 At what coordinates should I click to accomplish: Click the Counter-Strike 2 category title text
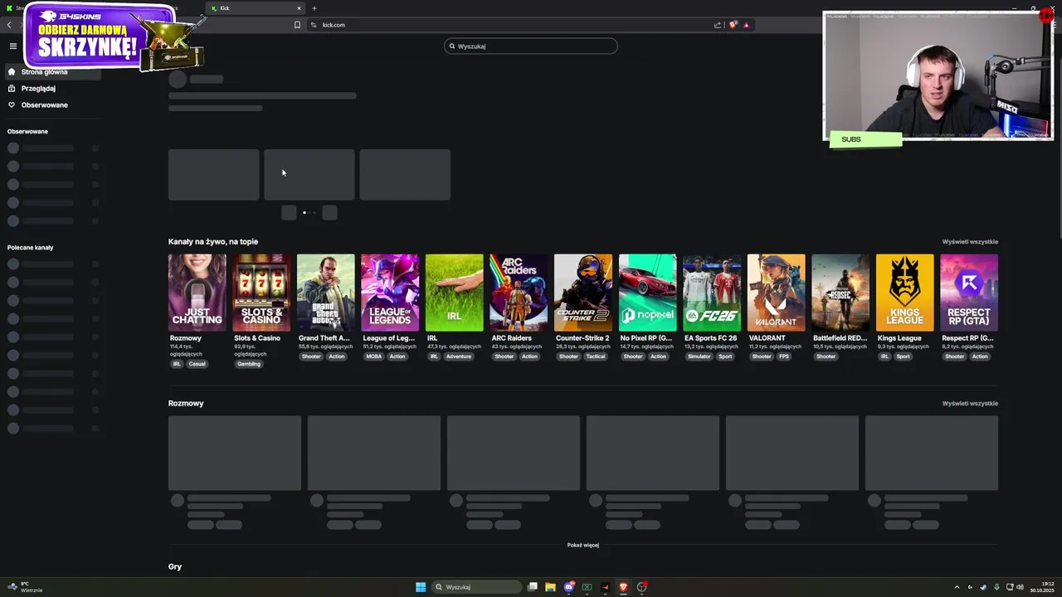[x=582, y=338]
